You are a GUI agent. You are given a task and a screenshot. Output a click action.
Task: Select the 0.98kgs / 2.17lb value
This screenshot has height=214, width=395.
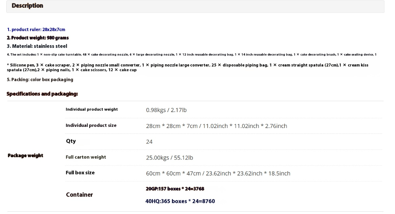point(166,110)
